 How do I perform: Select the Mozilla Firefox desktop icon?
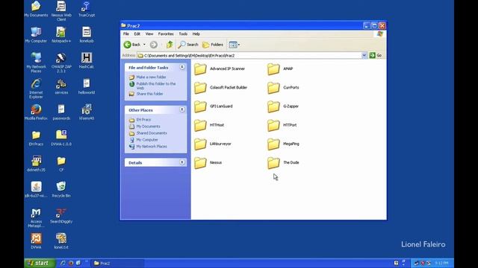36,112
